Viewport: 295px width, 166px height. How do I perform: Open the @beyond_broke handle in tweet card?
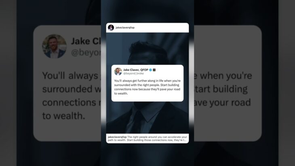pos(133,73)
